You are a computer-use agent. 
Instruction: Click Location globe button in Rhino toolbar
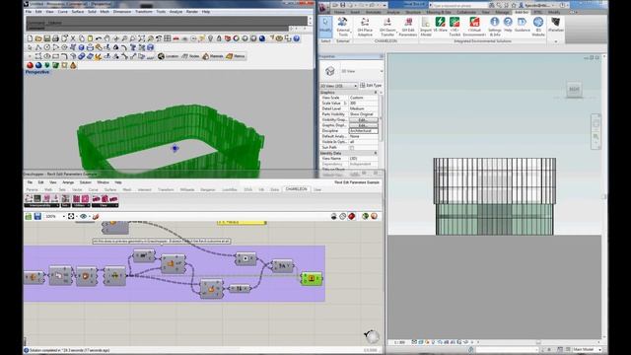click(x=169, y=56)
